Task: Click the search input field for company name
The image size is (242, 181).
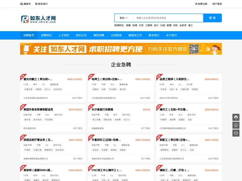Action: pyautogui.click(x=168, y=18)
